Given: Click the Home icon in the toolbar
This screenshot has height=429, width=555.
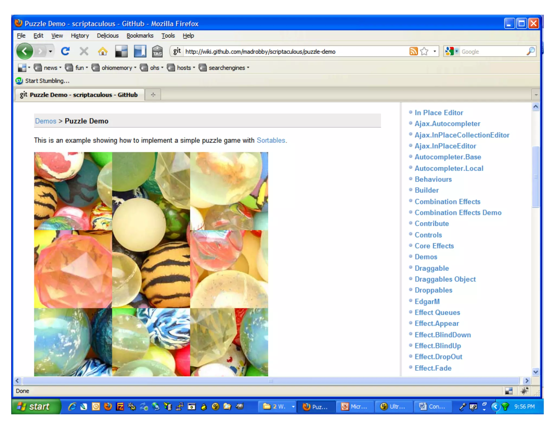Looking at the screenshot, I should 102,51.
